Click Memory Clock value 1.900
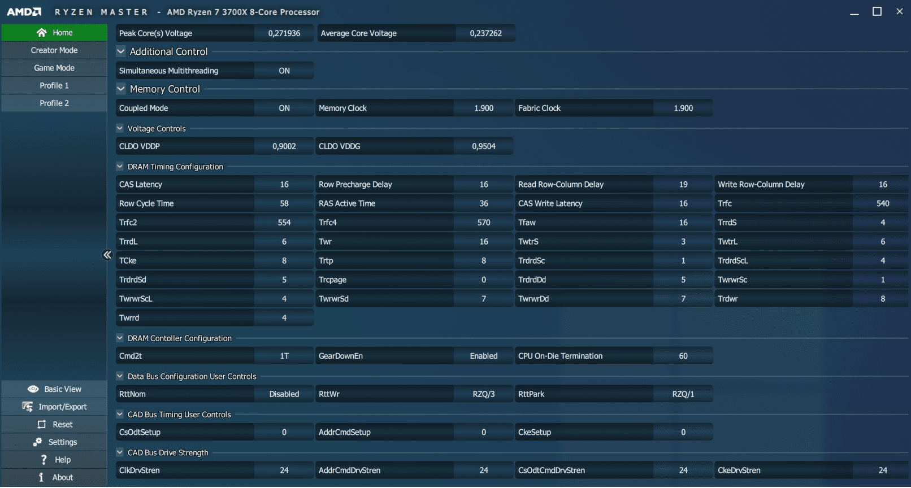 [x=484, y=108]
